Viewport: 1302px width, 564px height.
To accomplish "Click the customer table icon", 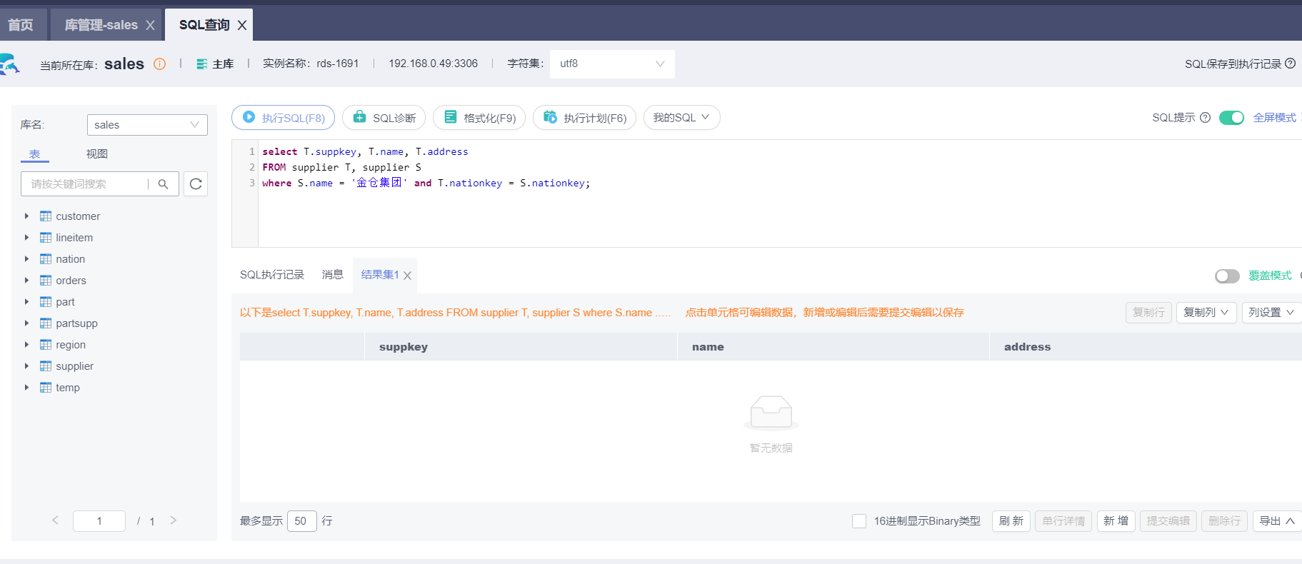I will pyautogui.click(x=46, y=216).
